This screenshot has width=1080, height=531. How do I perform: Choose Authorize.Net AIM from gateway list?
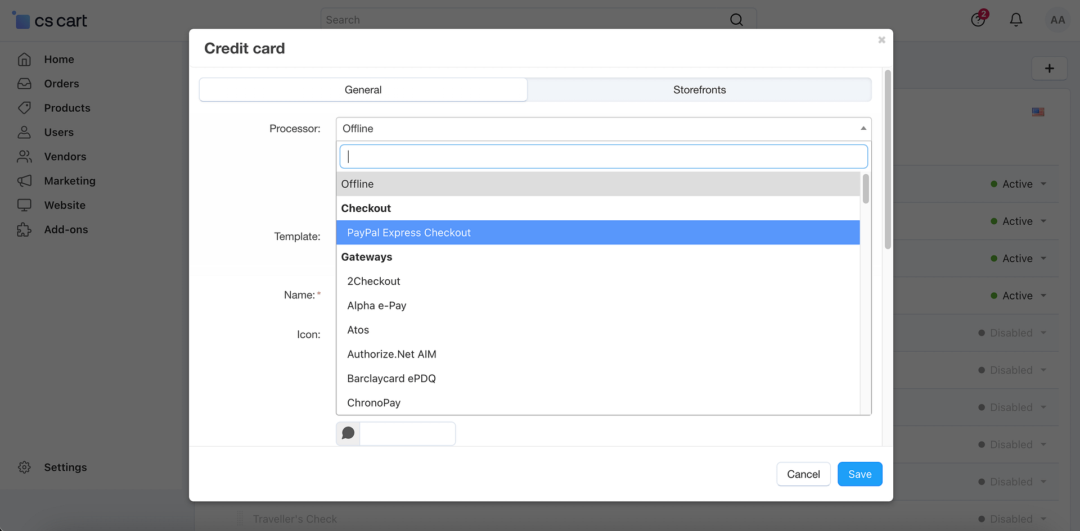pyautogui.click(x=391, y=355)
